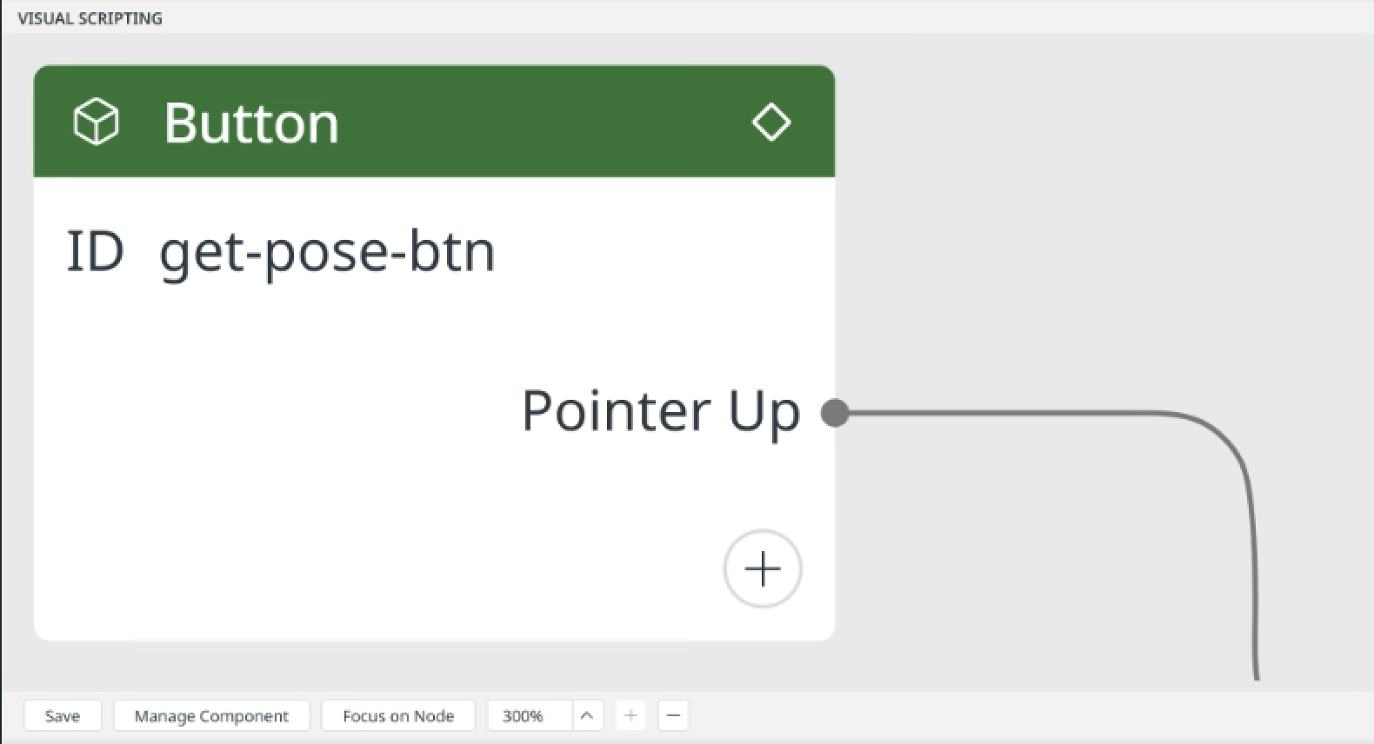1374x744 pixels.
Task: Select the Button node by its title
Action: tap(251, 123)
